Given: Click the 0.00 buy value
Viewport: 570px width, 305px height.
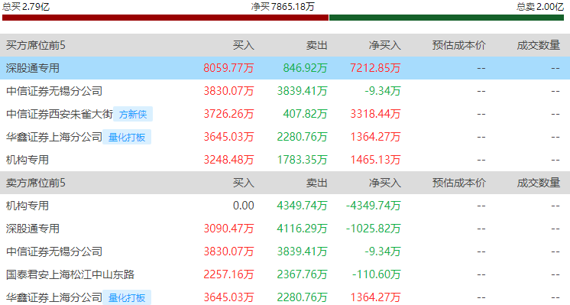Looking at the screenshot, I should click(x=244, y=206).
